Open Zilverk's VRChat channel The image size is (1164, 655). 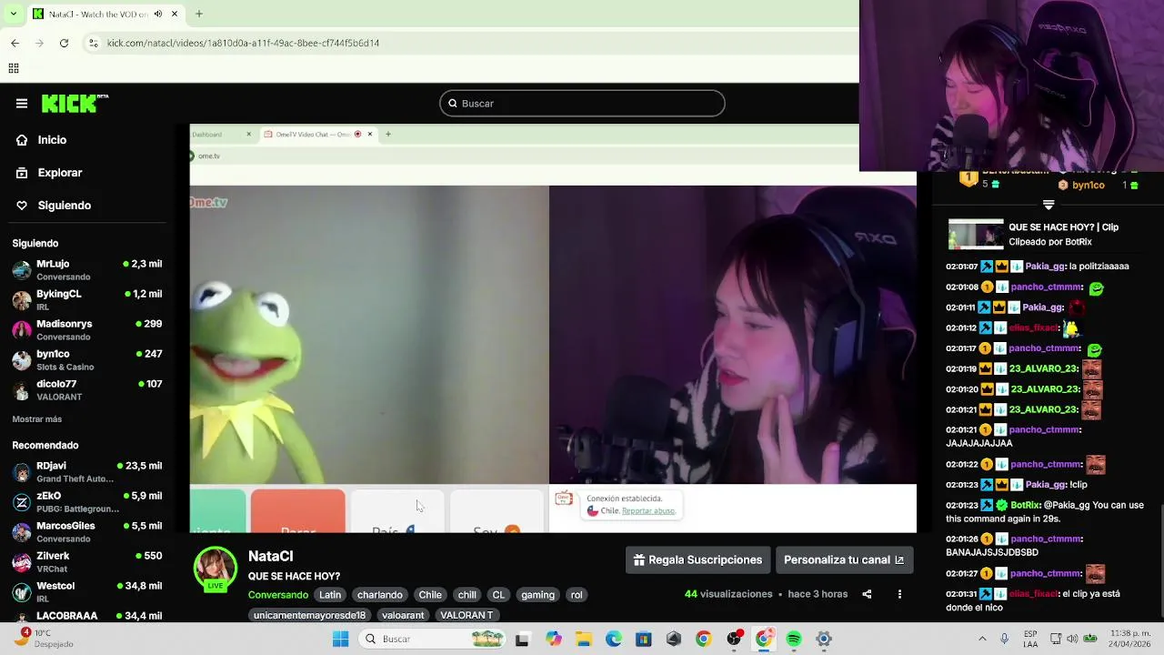coord(87,562)
